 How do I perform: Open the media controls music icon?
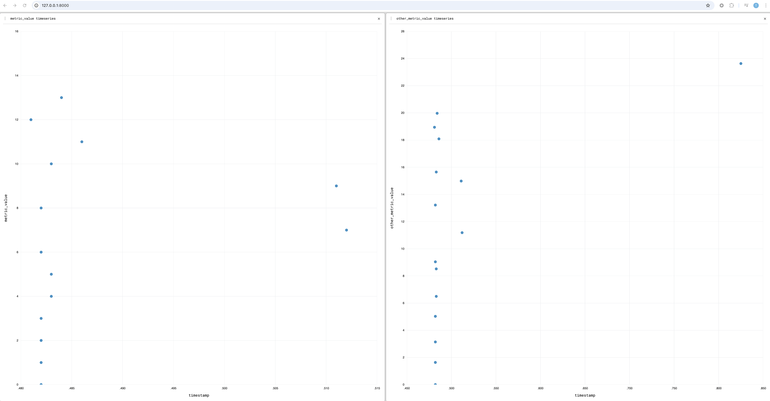pos(746,5)
